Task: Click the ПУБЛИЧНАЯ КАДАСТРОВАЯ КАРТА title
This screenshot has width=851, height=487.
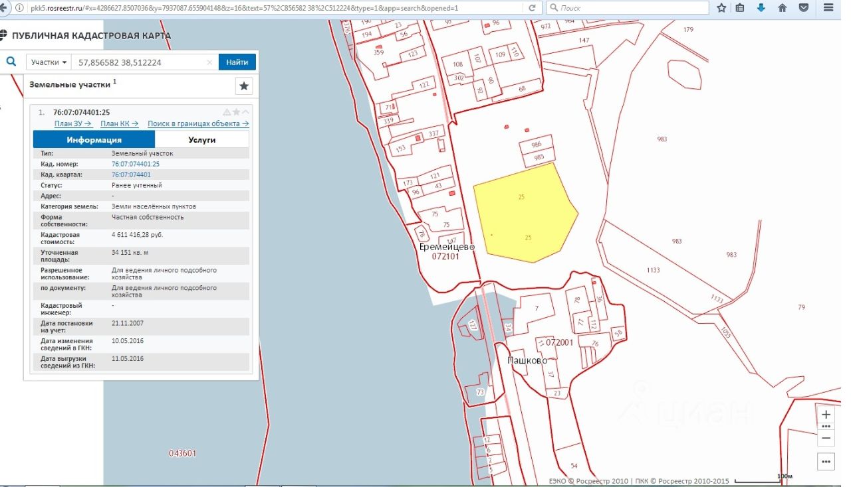Action: coord(91,36)
